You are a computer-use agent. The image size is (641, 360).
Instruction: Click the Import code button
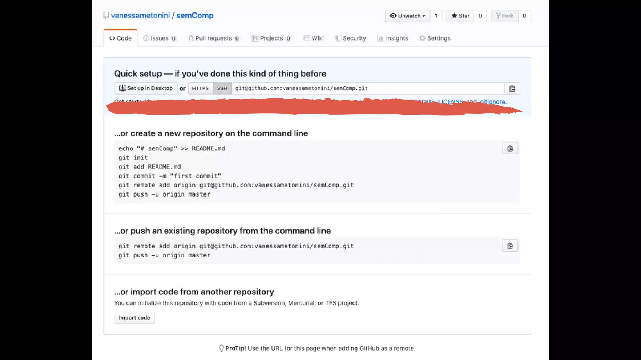pos(134,318)
